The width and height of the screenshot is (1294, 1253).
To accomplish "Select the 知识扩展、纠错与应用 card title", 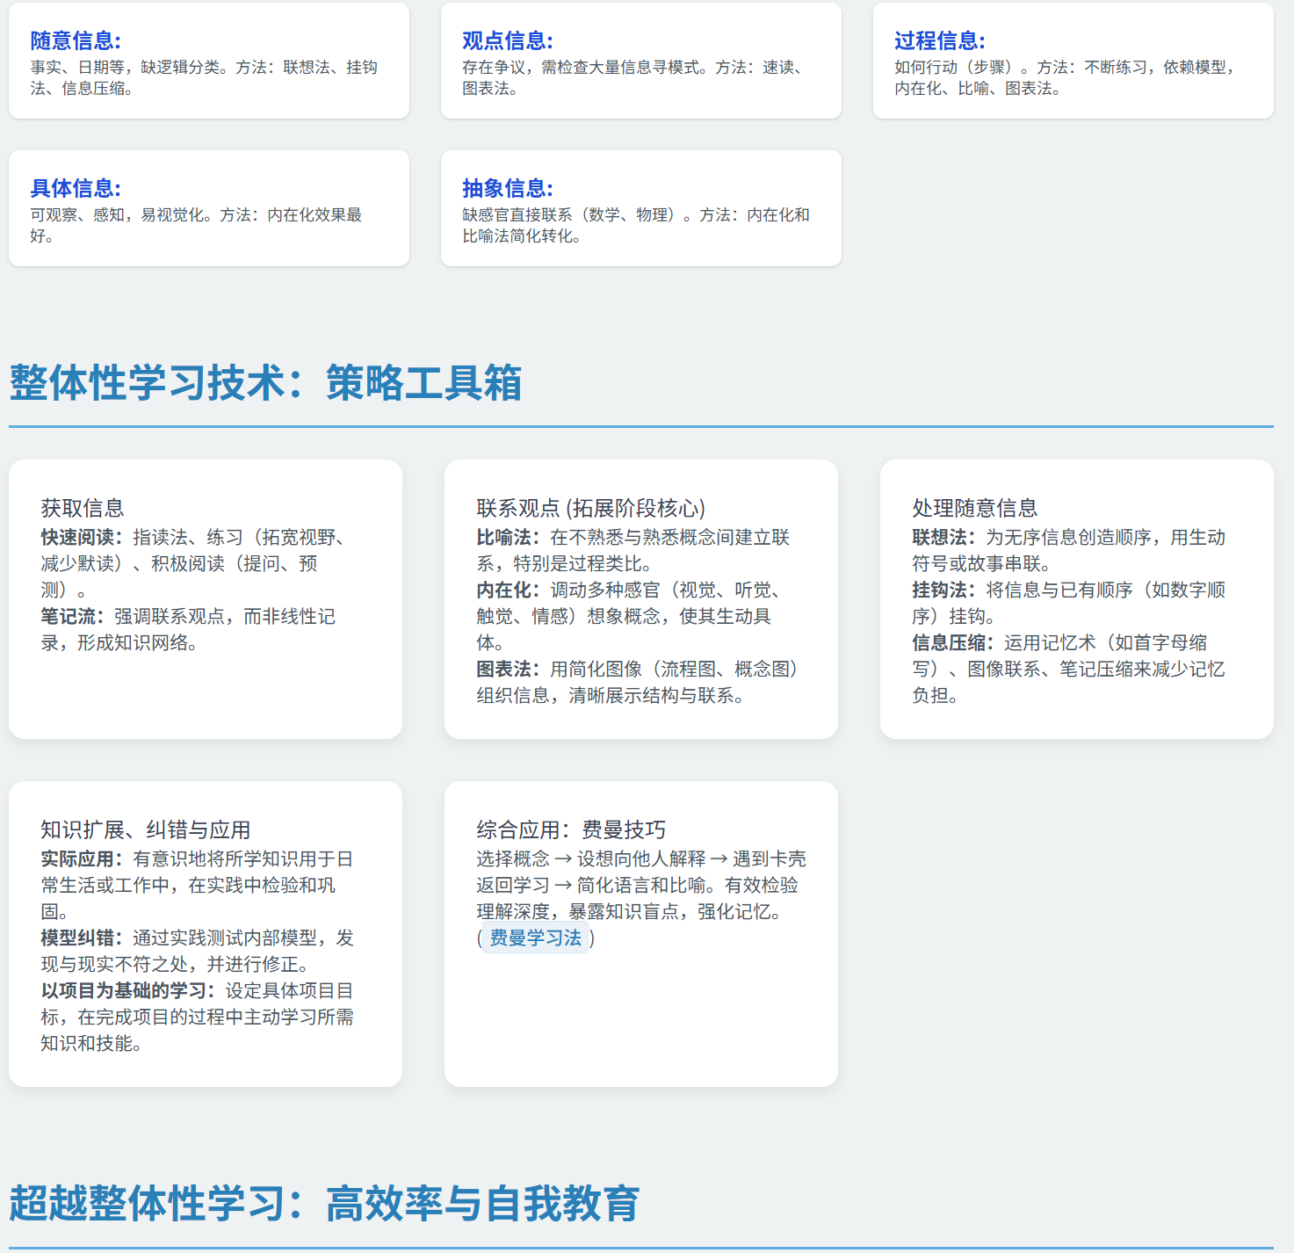I will [146, 829].
